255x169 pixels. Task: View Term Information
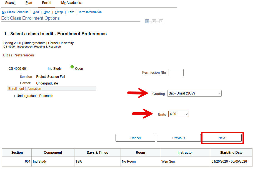coord(90,12)
